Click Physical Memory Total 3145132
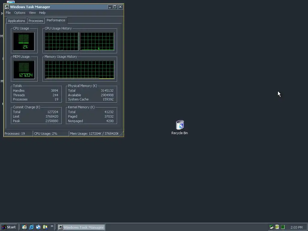The height and width of the screenshot is (231, 308). coord(107,91)
